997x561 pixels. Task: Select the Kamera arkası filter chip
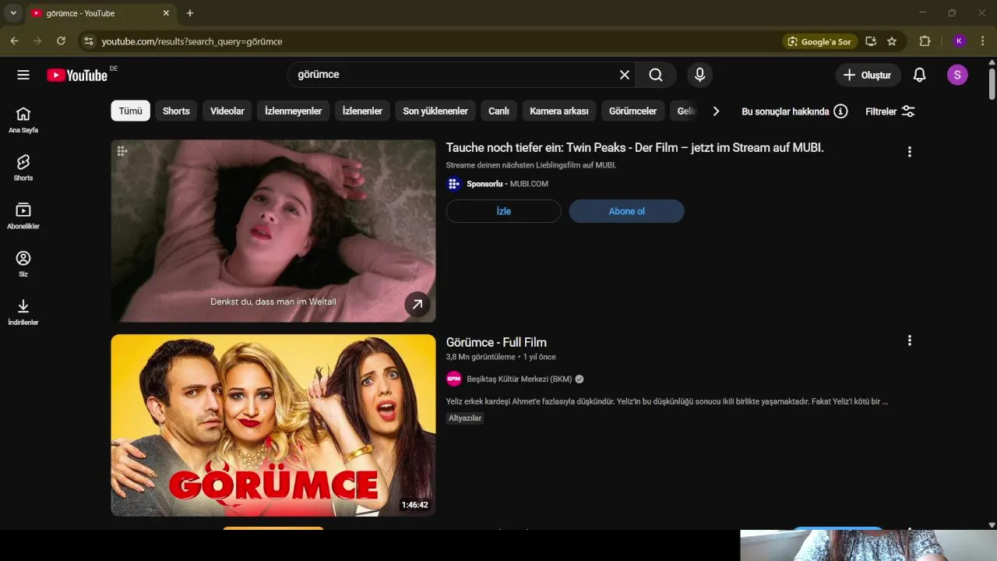click(558, 111)
